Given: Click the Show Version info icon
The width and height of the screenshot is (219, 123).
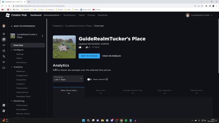Looking at the screenshot, I should point(107,79).
